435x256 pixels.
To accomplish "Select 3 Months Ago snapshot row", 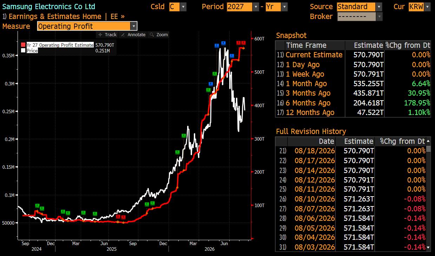I will click(x=353, y=93).
